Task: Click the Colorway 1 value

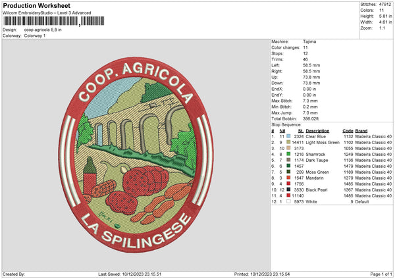Action: click(35, 36)
